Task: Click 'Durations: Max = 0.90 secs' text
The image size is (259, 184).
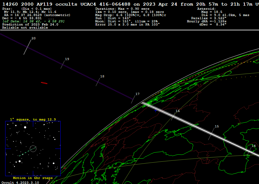Action: coord(122,9)
